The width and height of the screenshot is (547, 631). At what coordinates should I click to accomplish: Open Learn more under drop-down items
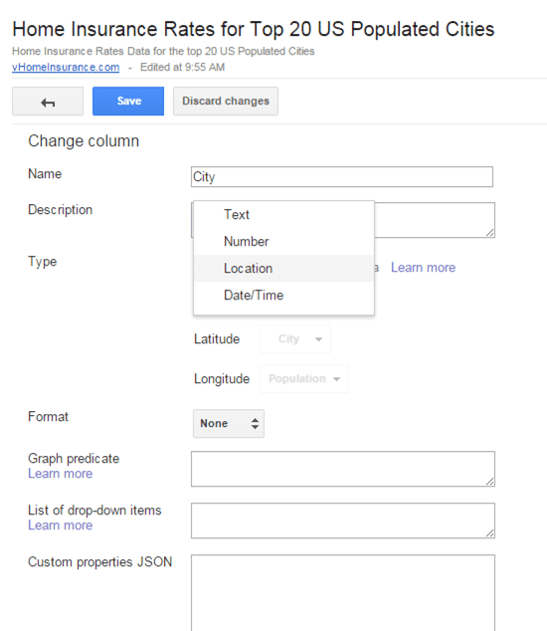coord(61,526)
